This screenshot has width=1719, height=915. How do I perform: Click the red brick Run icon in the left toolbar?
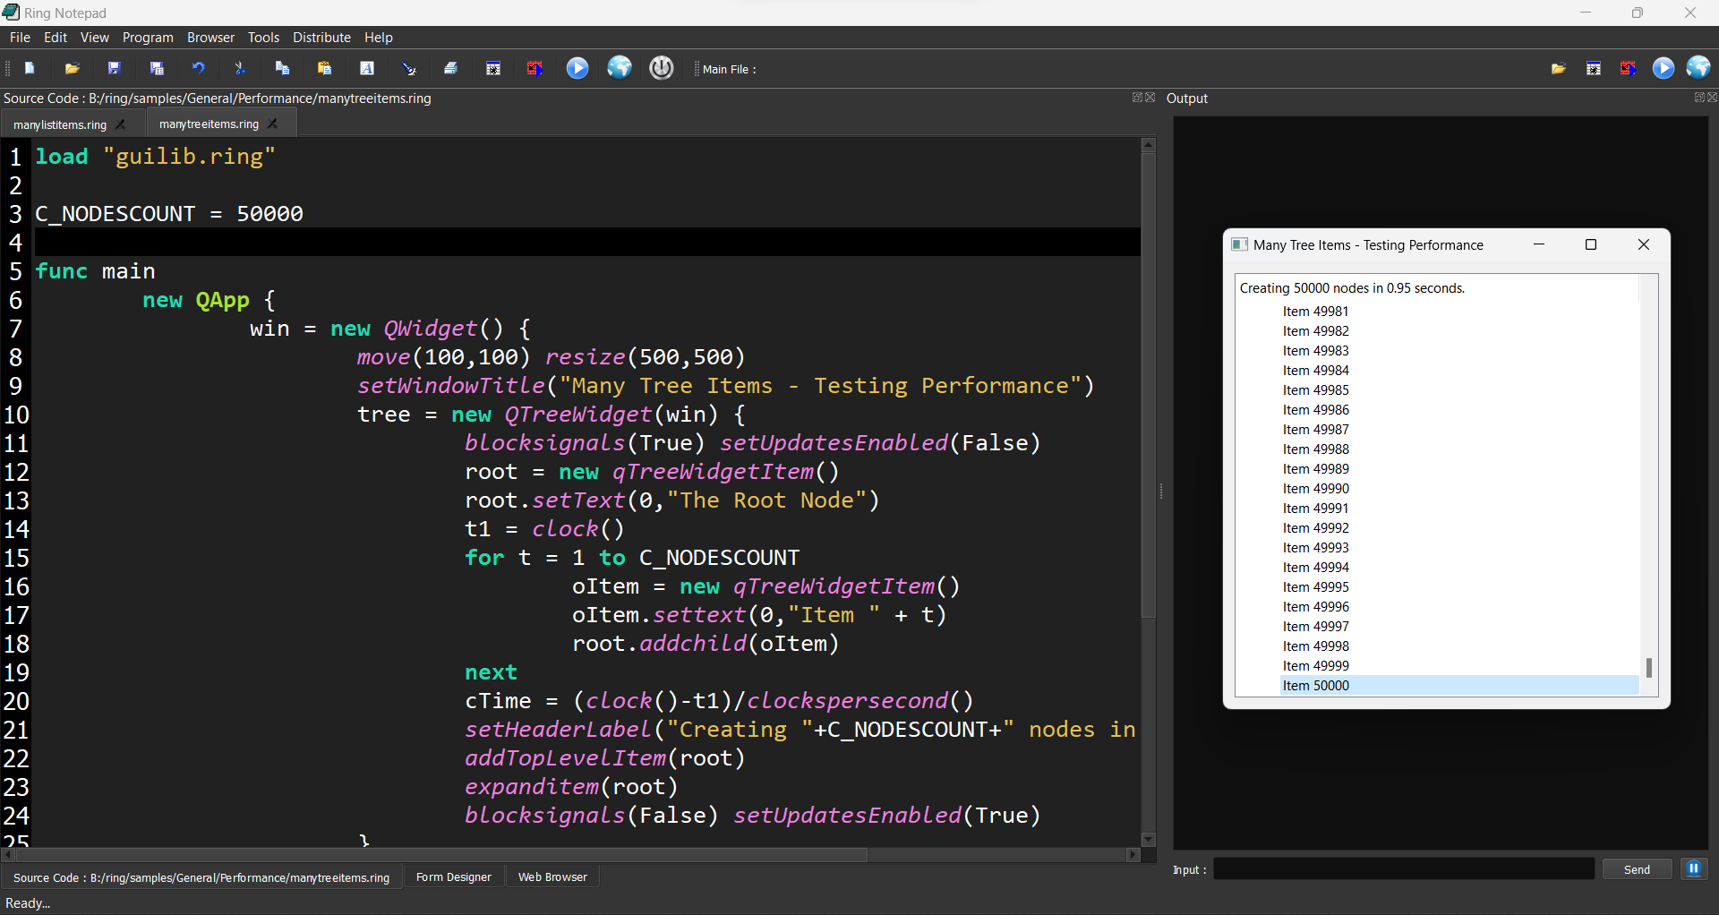535,68
